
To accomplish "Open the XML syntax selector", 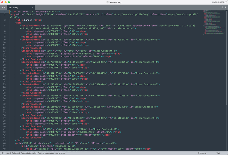I will coord(218,153).
